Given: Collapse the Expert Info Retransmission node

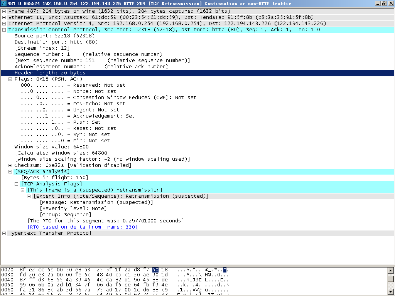Looking at the screenshot, I should (29, 196).
